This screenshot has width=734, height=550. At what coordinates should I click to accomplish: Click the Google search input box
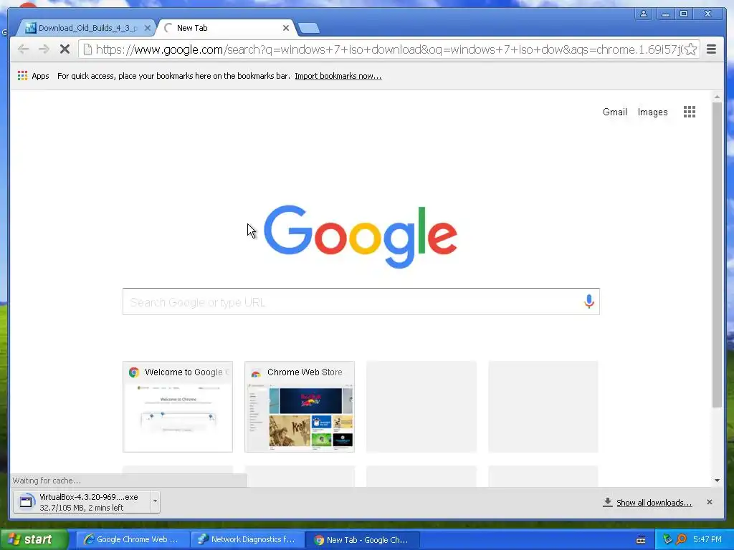361,301
